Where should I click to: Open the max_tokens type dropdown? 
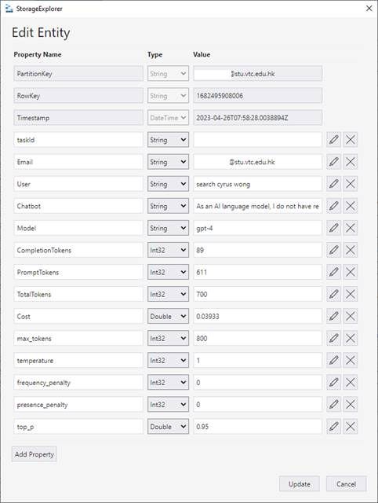168,339
